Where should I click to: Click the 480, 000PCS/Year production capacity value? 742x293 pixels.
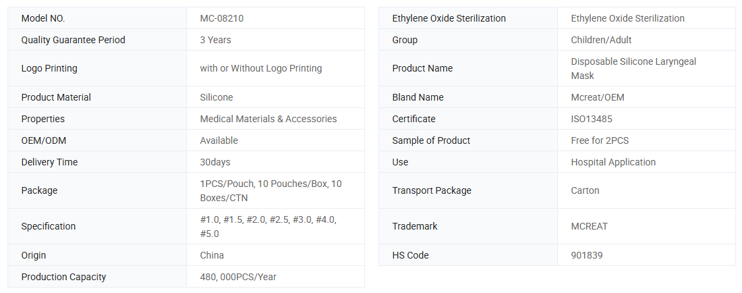coord(238,277)
